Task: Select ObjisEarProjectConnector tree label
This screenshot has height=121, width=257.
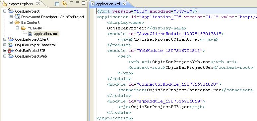Action: 35,45
